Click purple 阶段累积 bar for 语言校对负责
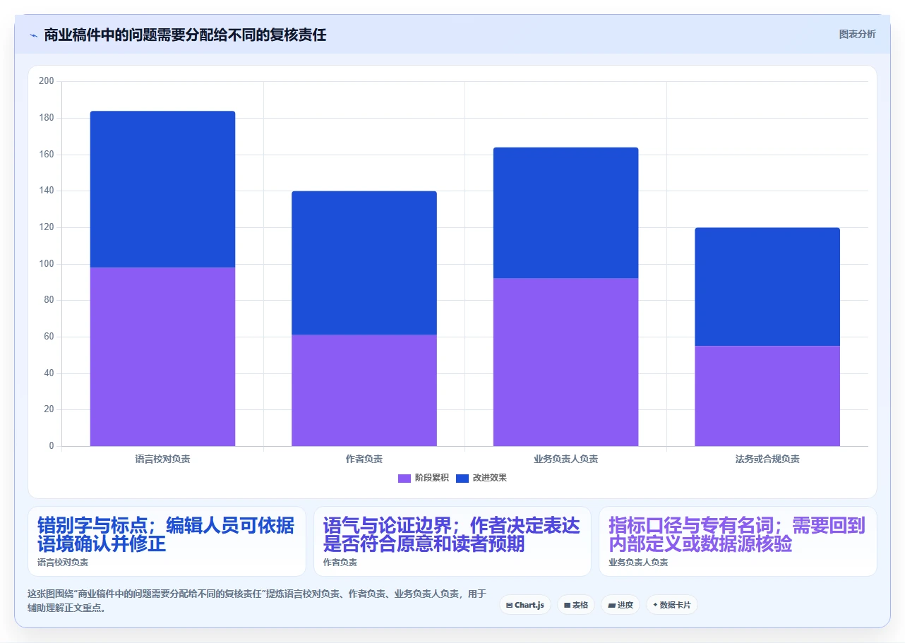 coord(162,356)
